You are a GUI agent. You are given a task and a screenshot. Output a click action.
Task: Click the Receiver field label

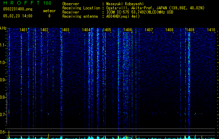(71, 12)
